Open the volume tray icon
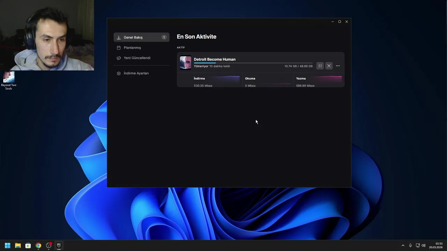The width and height of the screenshot is (447, 251). 424,245
